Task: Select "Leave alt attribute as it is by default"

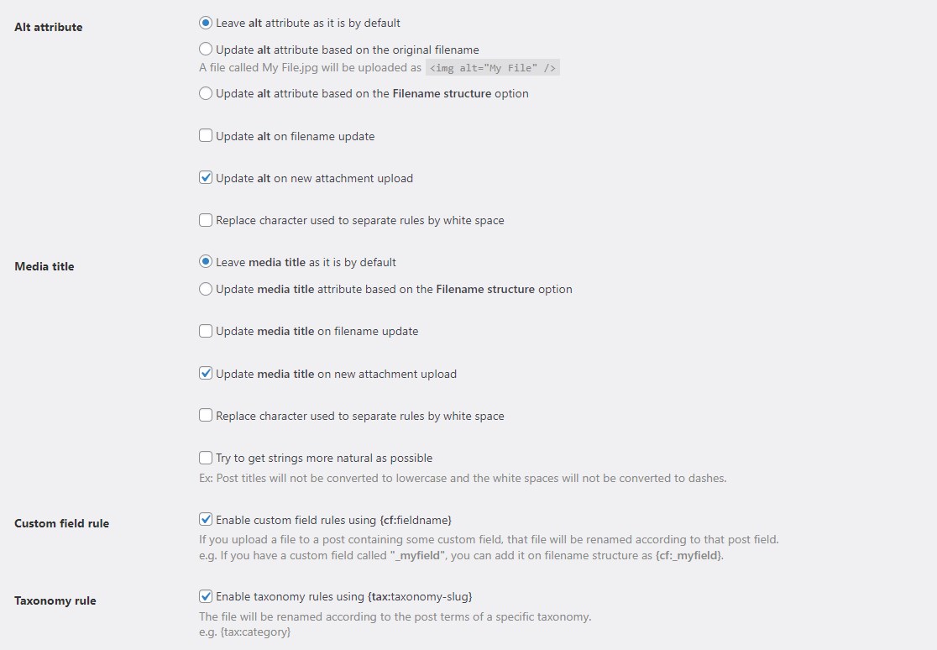Action: pyautogui.click(x=206, y=23)
